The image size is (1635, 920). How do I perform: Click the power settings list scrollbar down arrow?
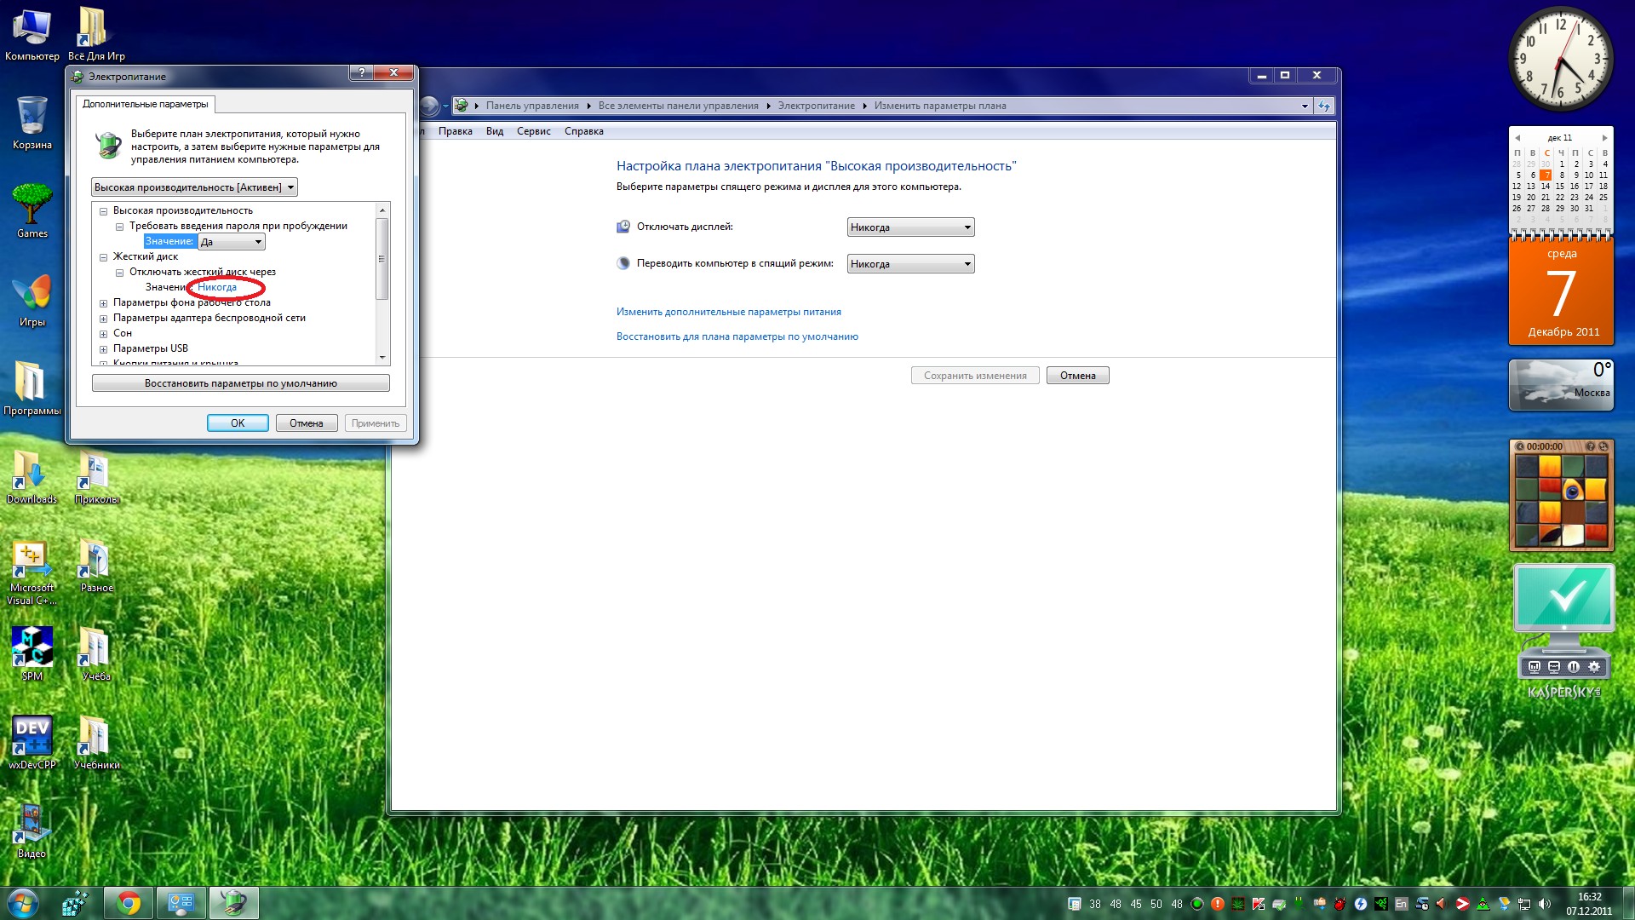coord(382,358)
